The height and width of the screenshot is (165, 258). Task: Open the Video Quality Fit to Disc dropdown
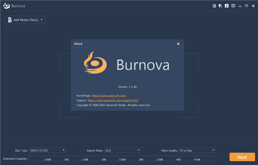coord(197,150)
